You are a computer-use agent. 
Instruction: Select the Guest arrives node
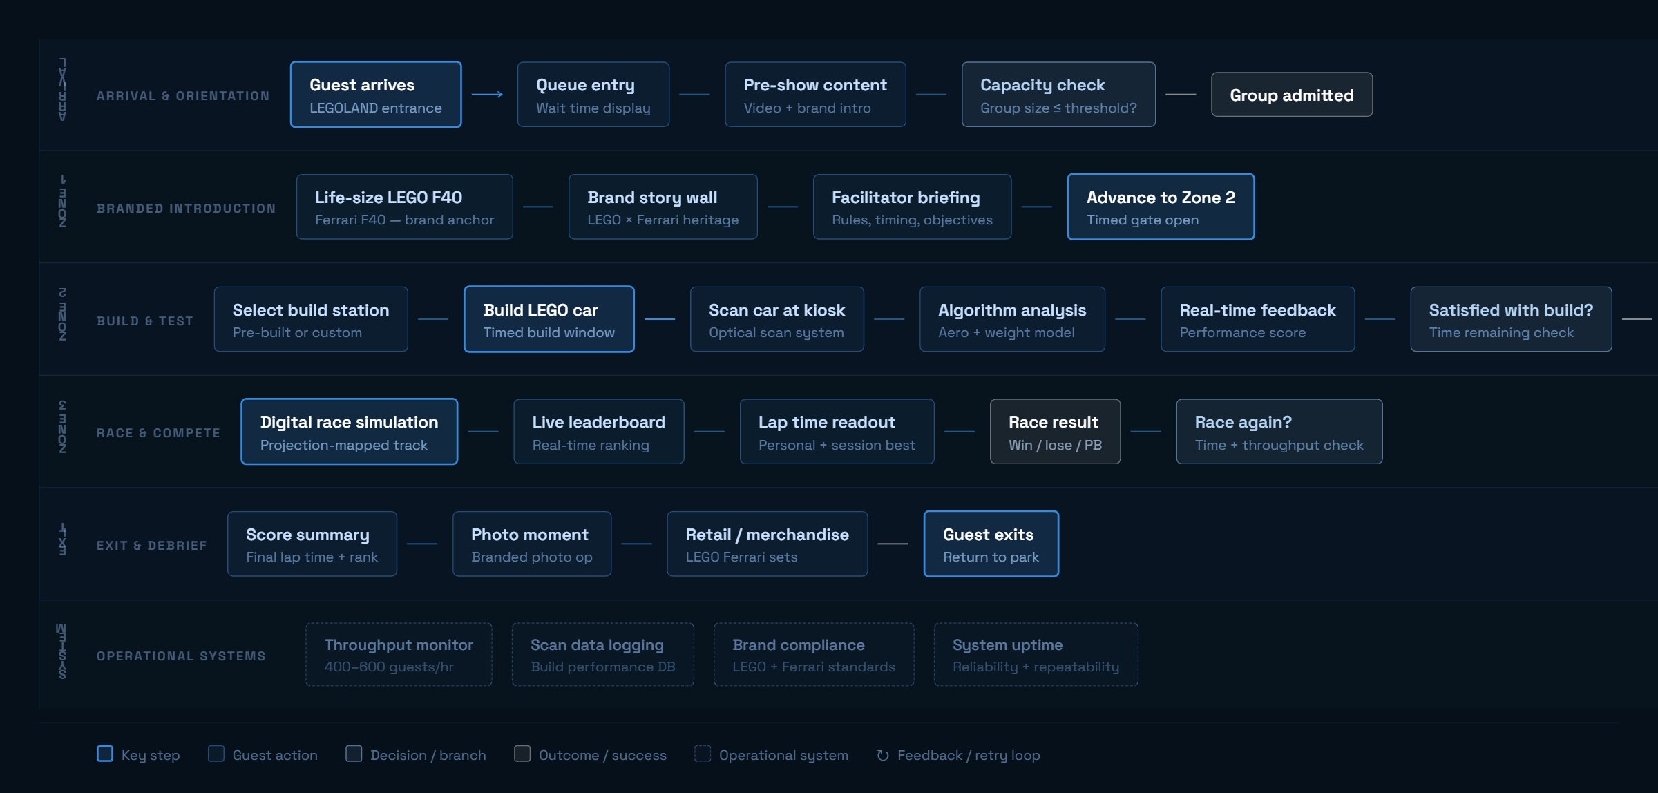tap(376, 95)
